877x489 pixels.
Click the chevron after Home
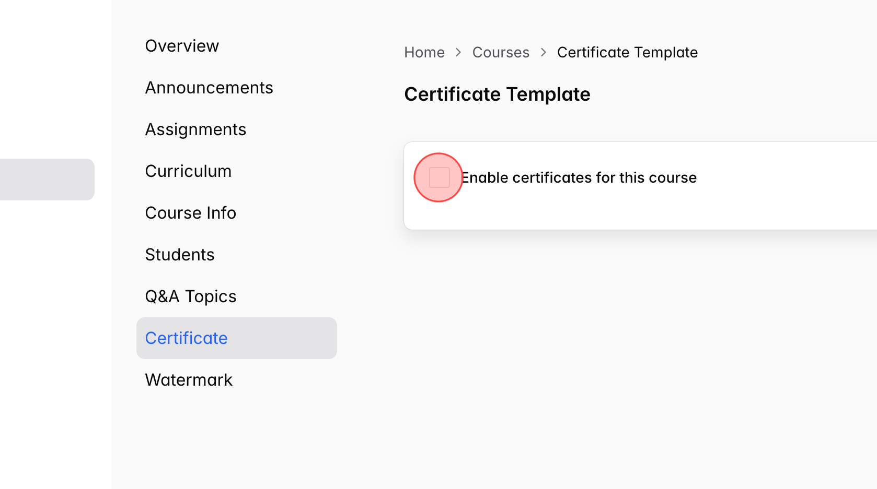click(x=458, y=52)
